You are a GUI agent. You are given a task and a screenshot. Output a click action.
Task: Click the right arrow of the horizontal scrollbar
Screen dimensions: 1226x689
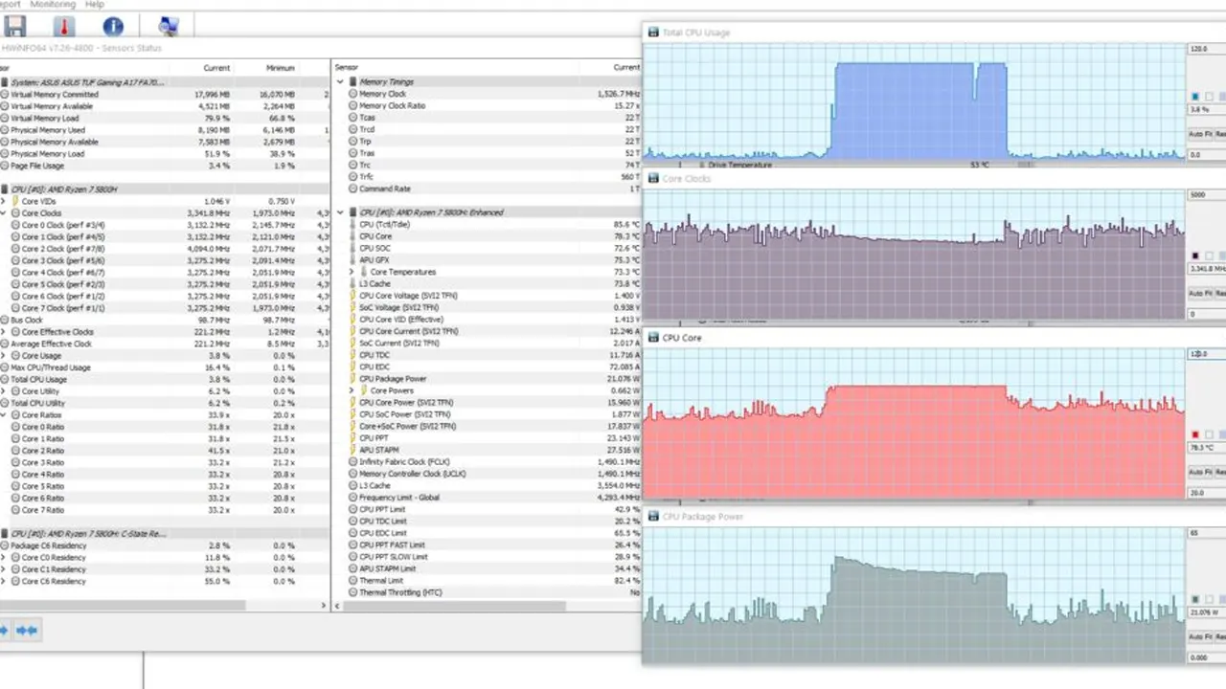click(324, 605)
